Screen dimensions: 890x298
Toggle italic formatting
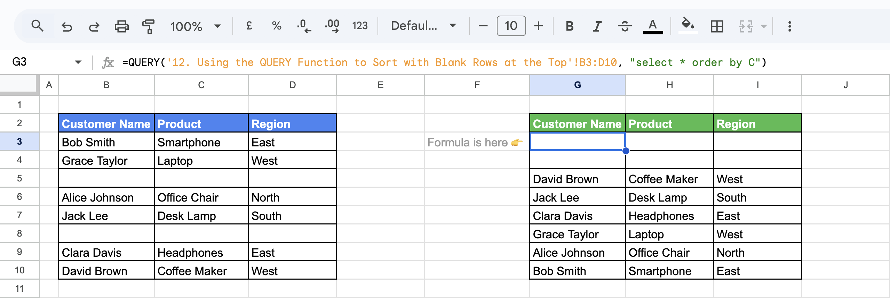pyautogui.click(x=597, y=26)
